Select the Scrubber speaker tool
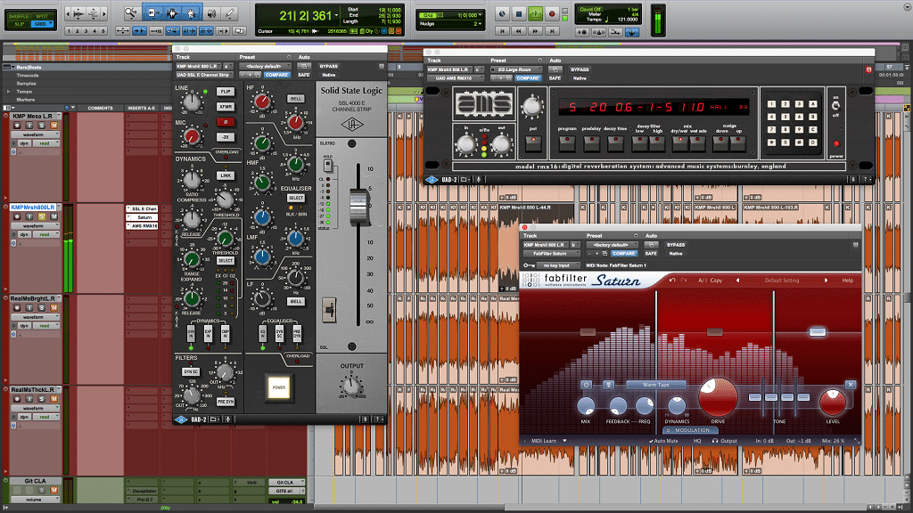The width and height of the screenshot is (913, 513). 211,12
